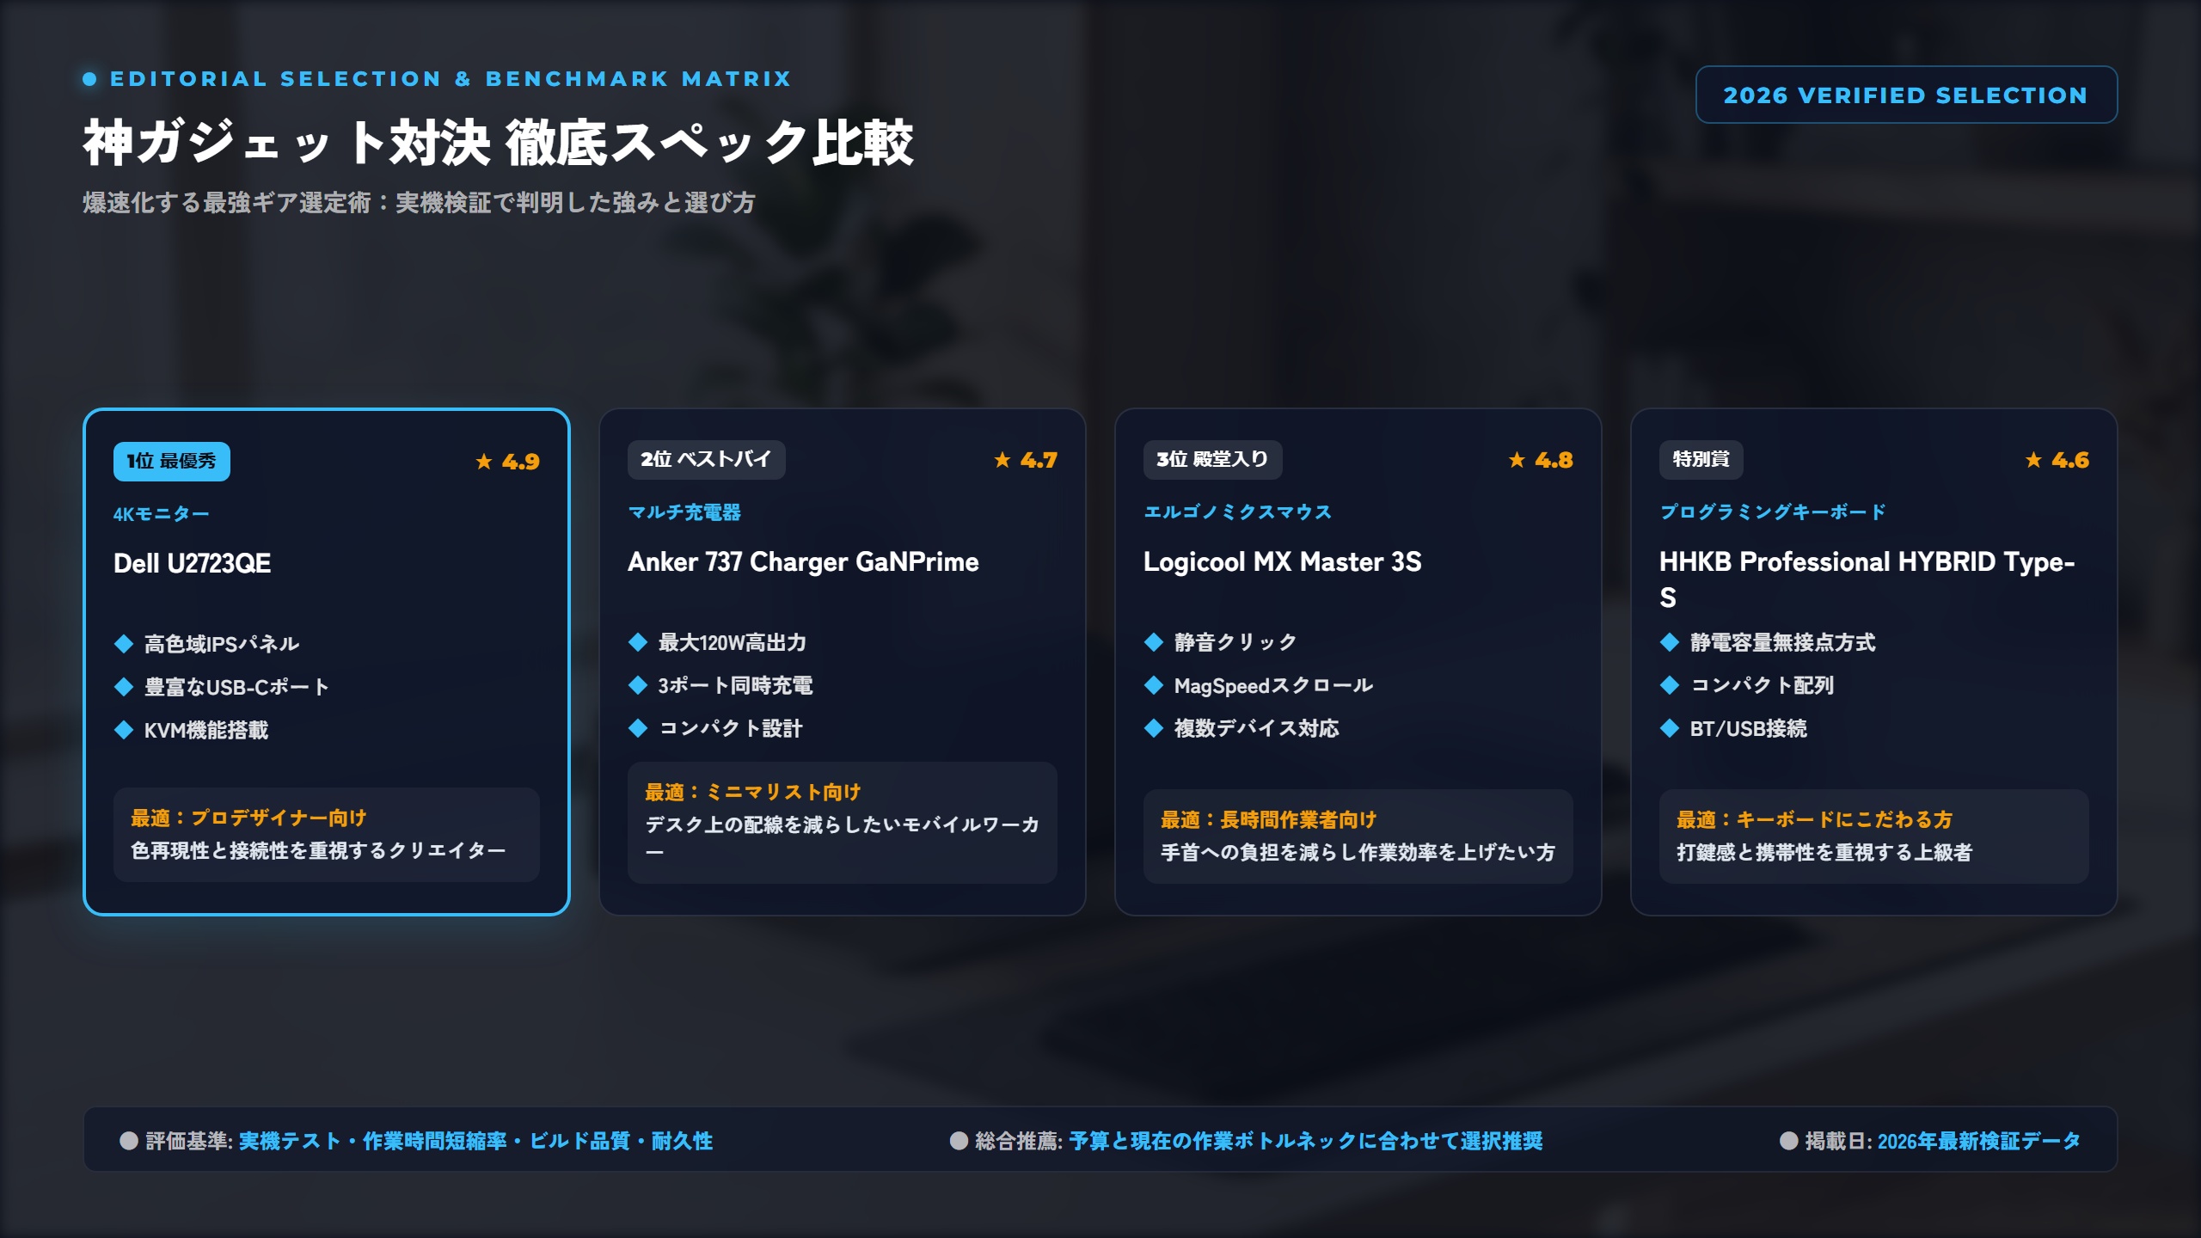Select the Dell U2723QE product title

193,564
